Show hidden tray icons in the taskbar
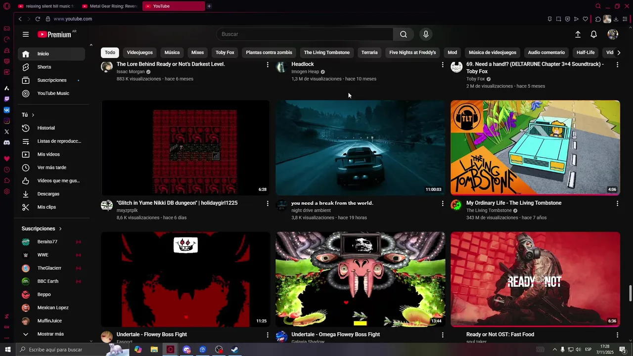The height and width of the screenshot is (356, 633). coord(554,350)
